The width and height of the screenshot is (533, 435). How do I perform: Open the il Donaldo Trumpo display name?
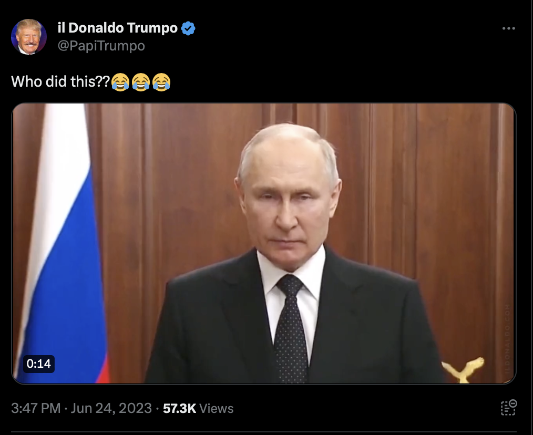point(118,28)
